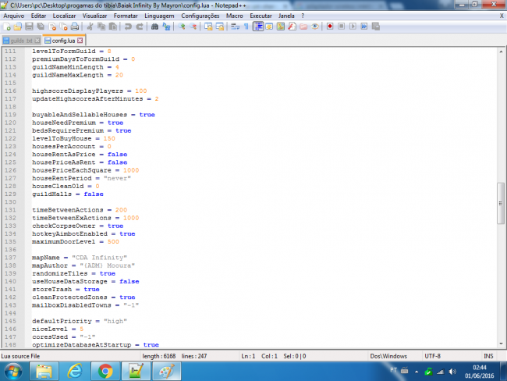Close the config.lua tab
507x381 pixels.
click(x=80, y=41)
